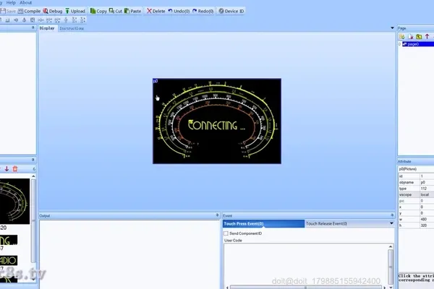Switch to the Instructions tab
Viewport: 434px width, 289px height.
pos(72,28)
